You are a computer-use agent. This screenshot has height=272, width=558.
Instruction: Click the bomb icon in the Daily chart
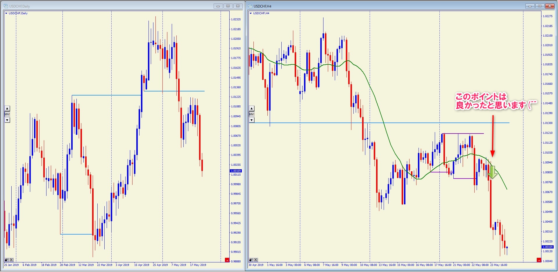point(6,260)
